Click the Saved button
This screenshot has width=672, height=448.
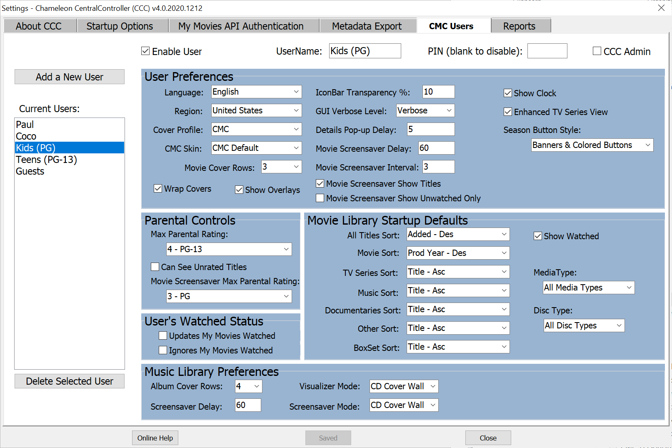(328, 438)
